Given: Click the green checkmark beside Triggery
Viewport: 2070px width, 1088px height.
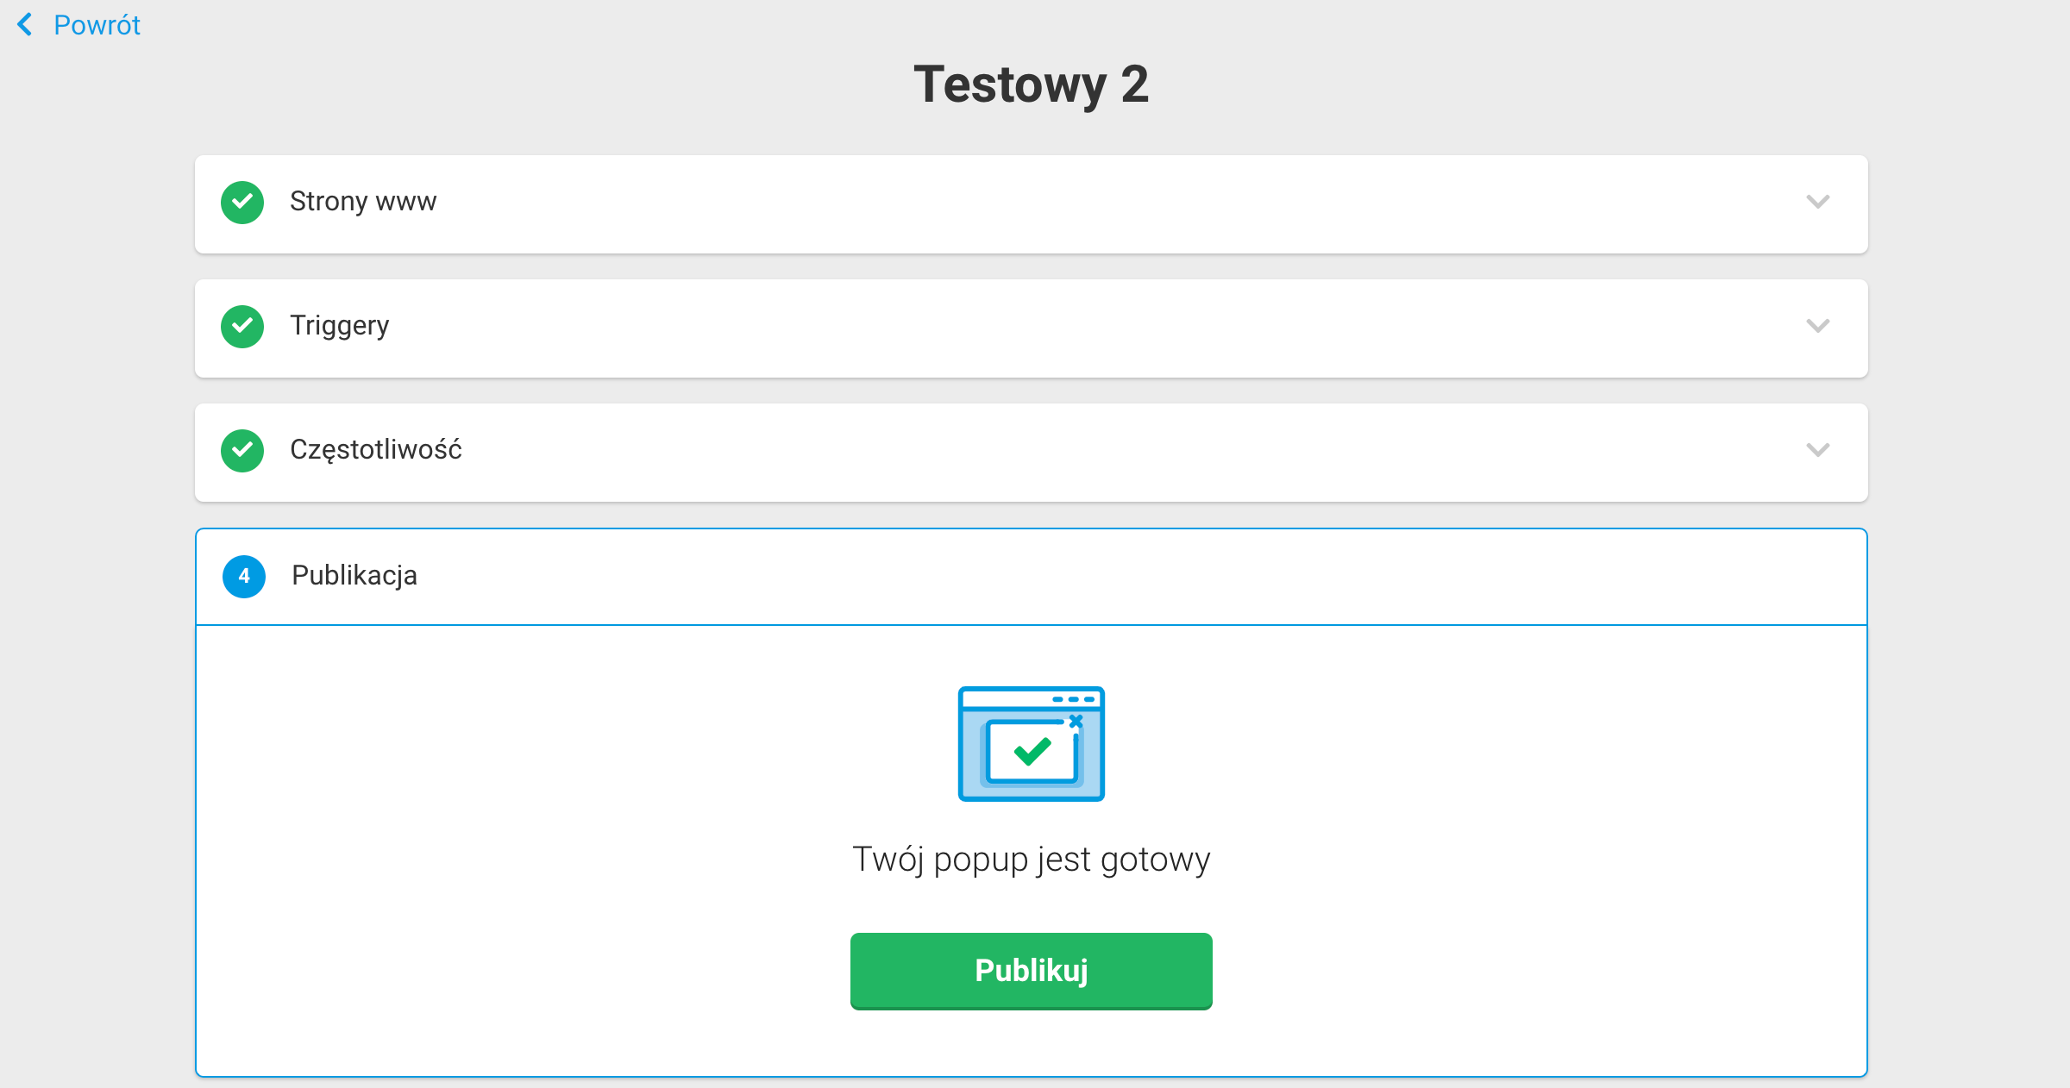Looking at the screenshot, I should (x=242, y=327).
